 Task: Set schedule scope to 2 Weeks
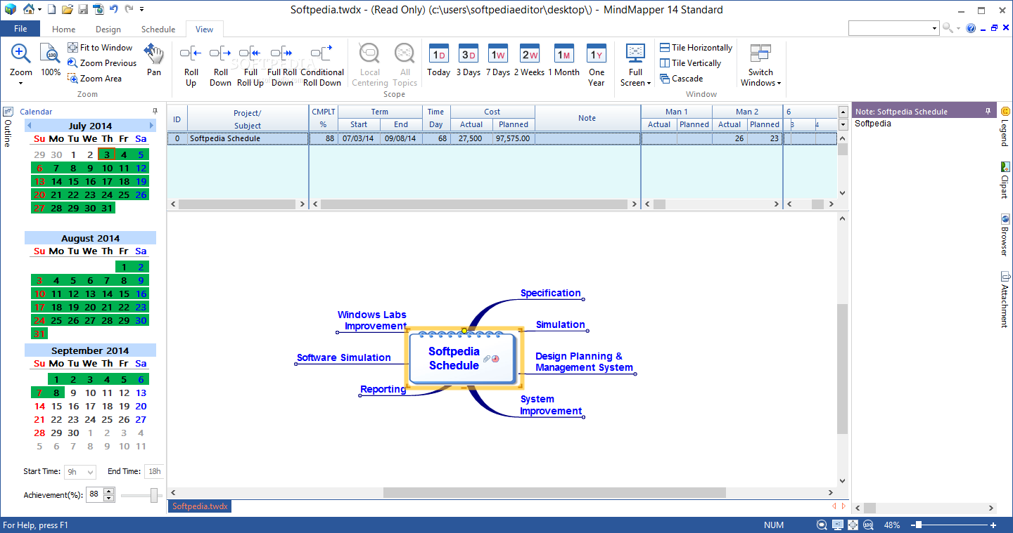click(529, 60)
